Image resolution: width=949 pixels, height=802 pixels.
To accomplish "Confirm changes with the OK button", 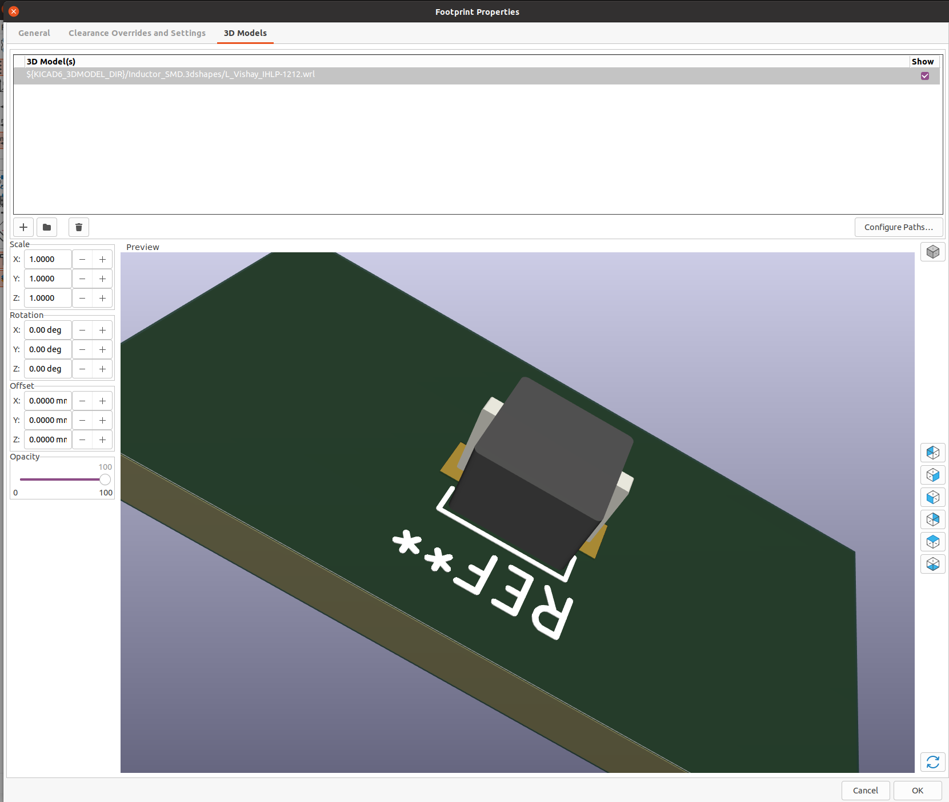I will pyautogui.click(x=917, y=791).
